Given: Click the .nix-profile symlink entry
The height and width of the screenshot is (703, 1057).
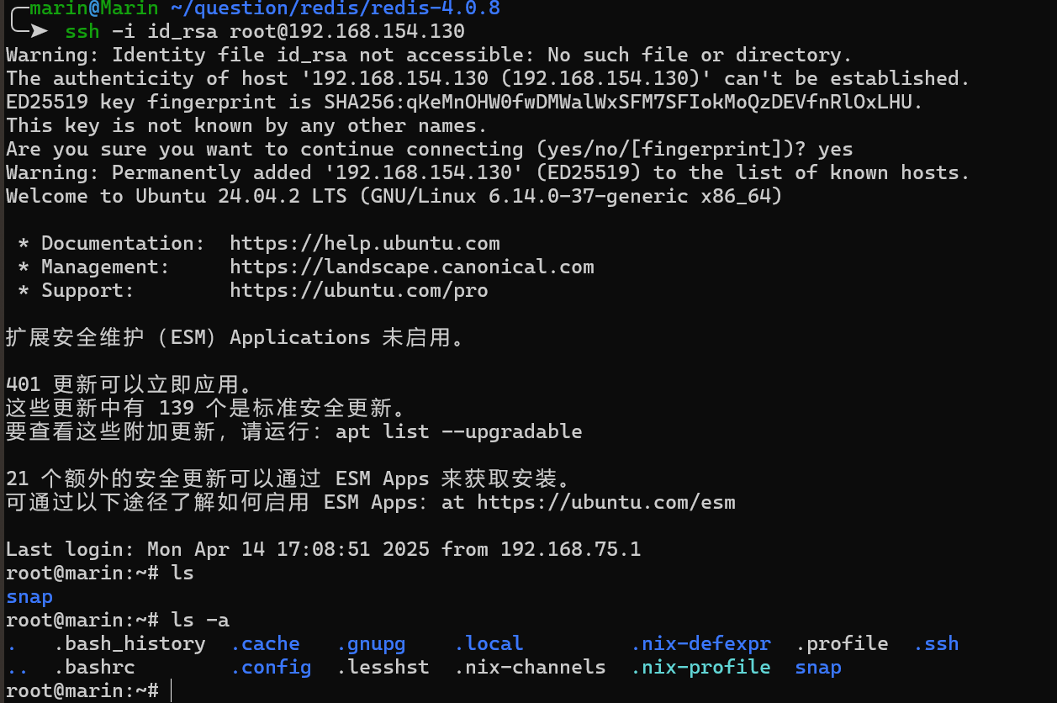Looking at the screenshot, I should [700, 668].
